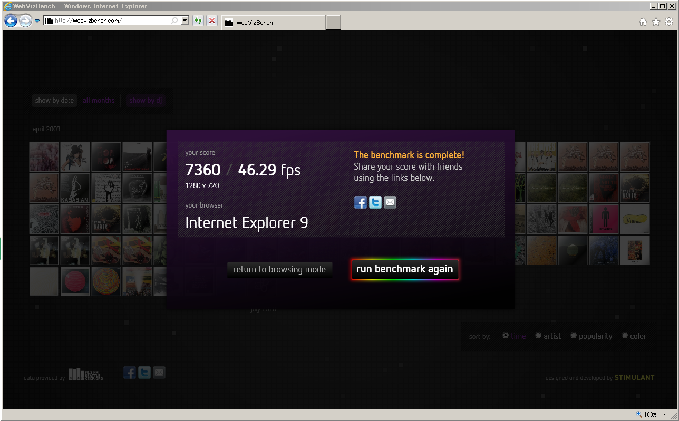Select sort by color radio button
The width and height of the screenshot is (679, 421).
coord(625,336)
